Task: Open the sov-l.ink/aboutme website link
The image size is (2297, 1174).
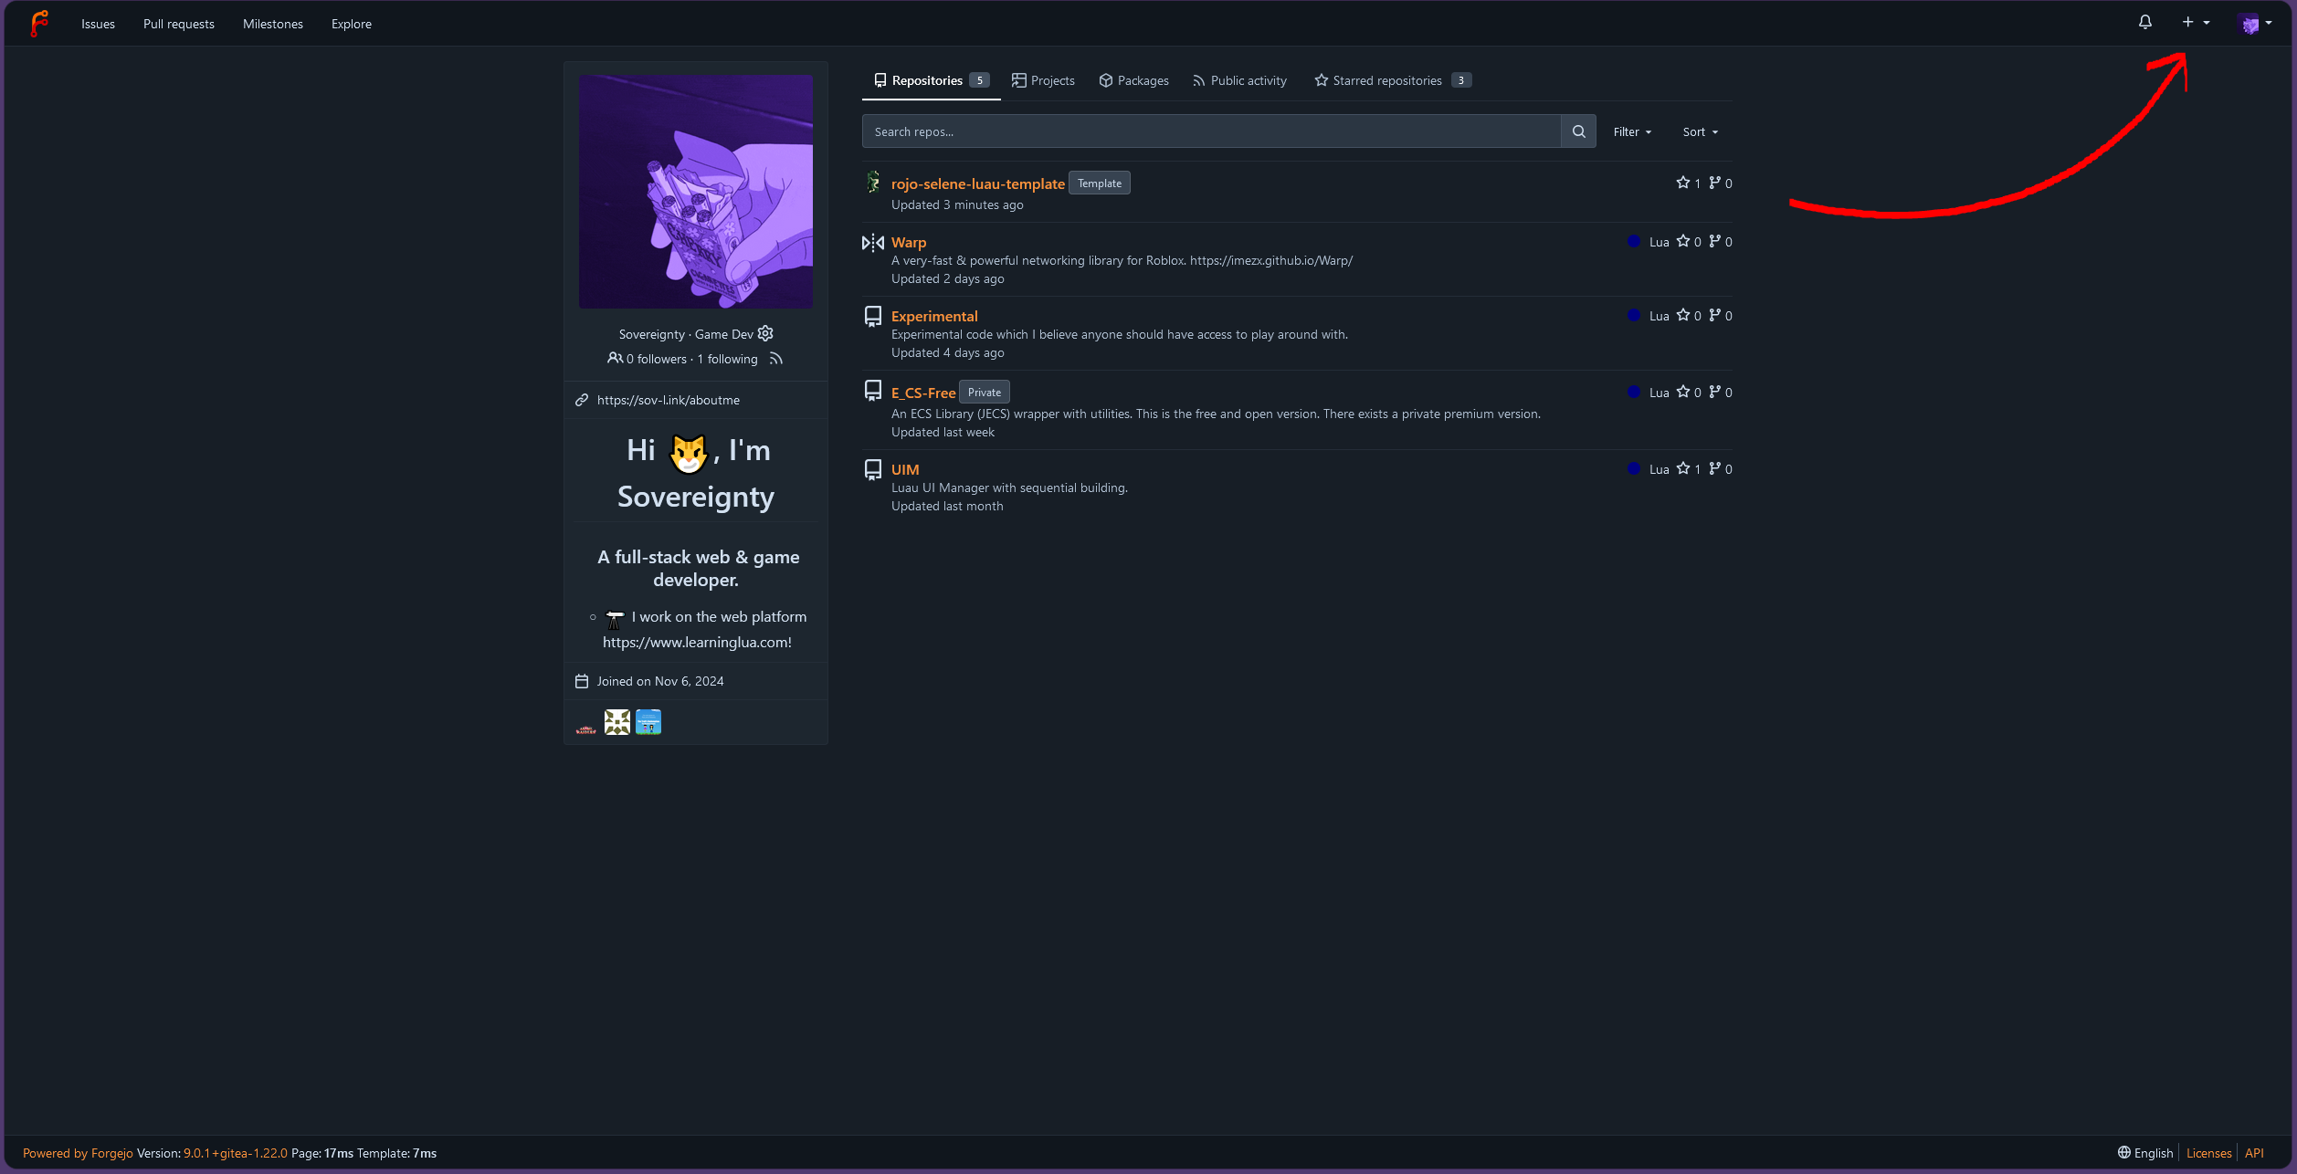Action: pyautogui.click(x=669, y=400)
